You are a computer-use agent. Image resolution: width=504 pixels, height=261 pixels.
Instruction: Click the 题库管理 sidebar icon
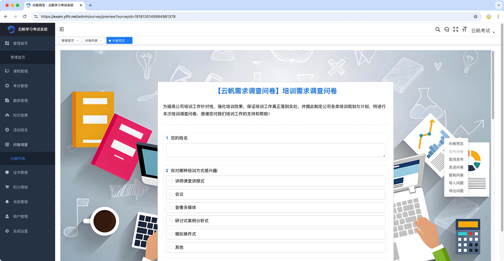[7, 100]
